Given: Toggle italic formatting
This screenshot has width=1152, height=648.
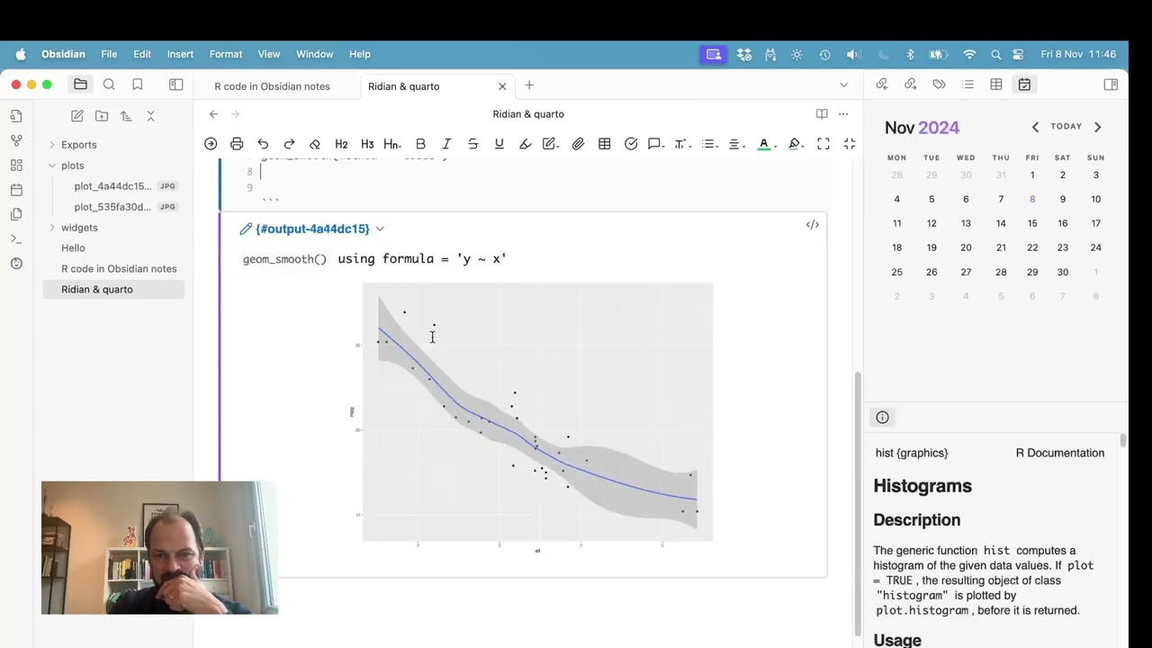Looking at the screenshot, I should [x=446, y=144].
